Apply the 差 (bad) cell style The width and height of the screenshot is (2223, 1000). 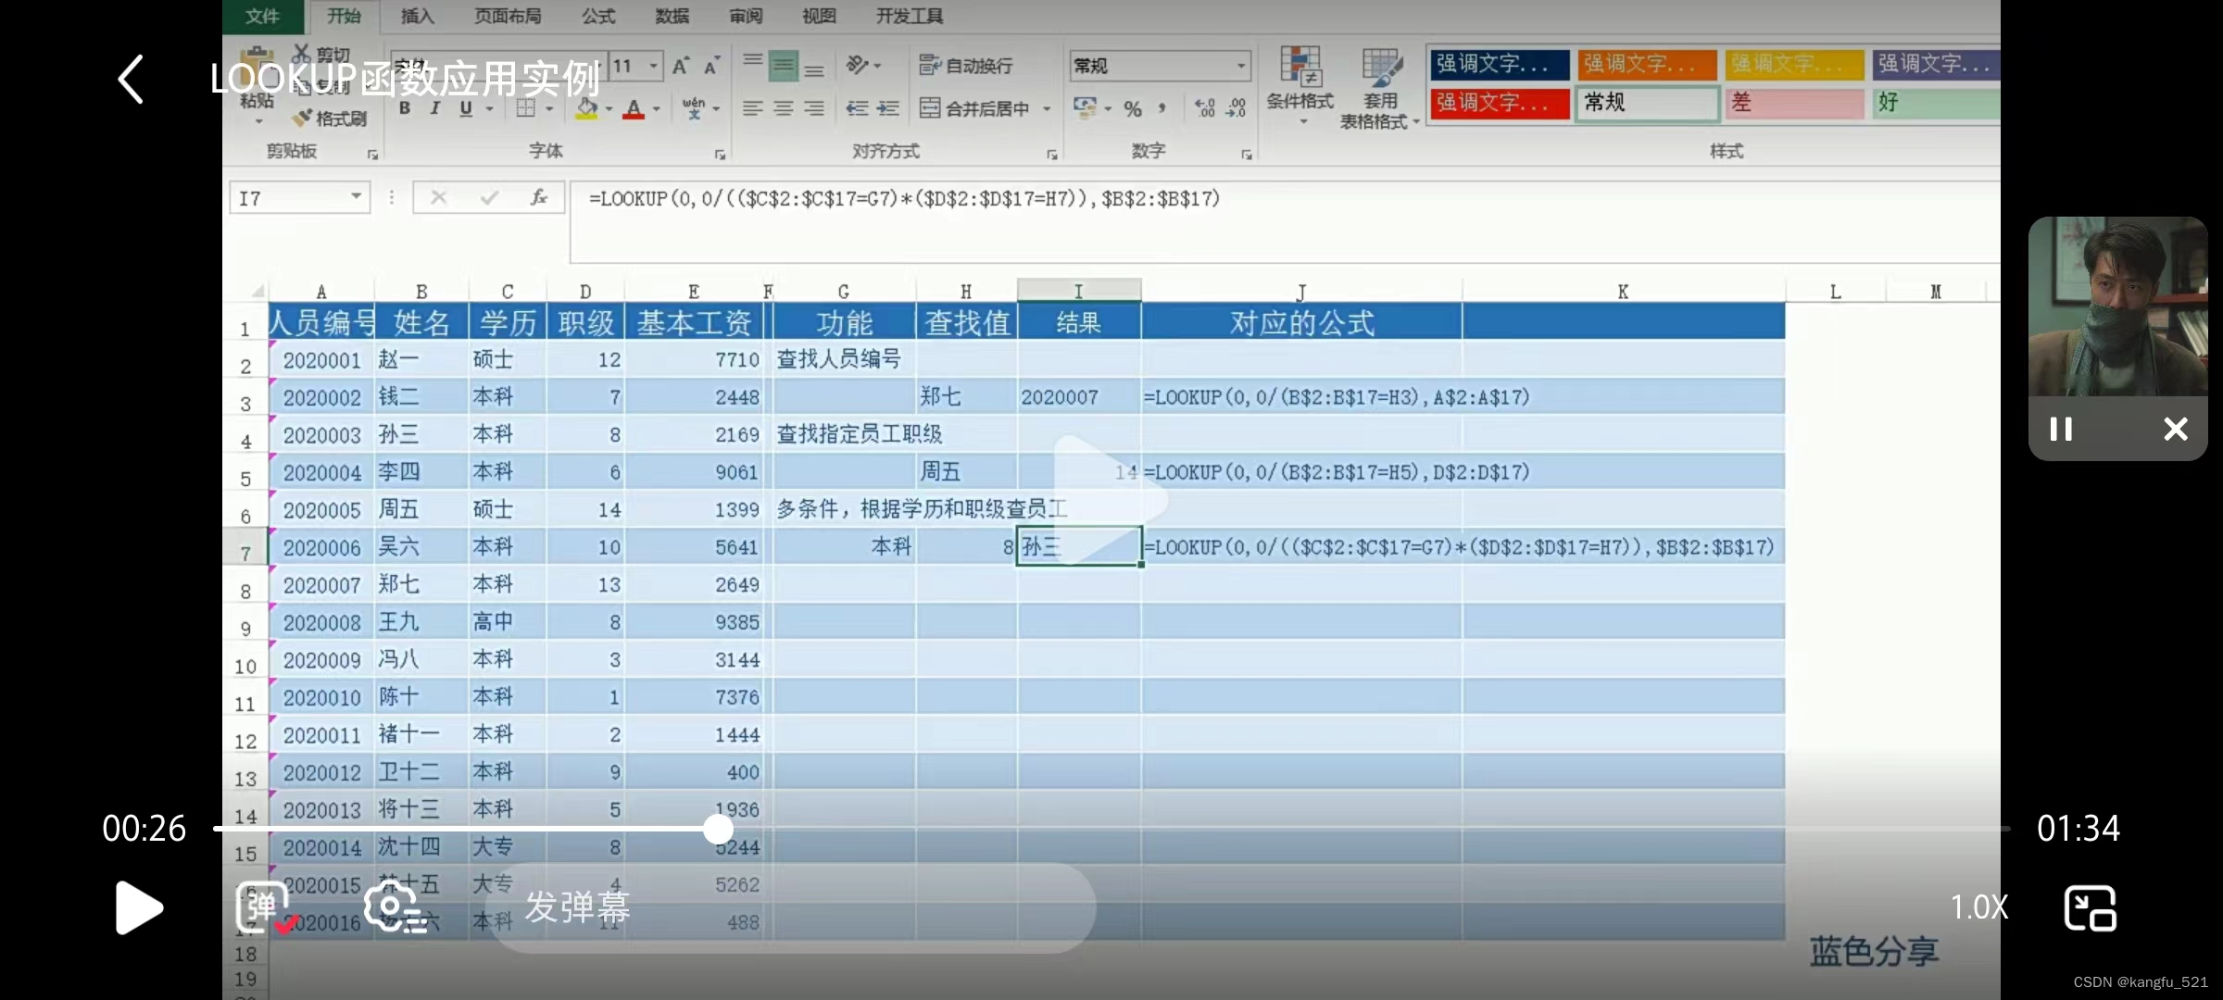pos(1794,103)
